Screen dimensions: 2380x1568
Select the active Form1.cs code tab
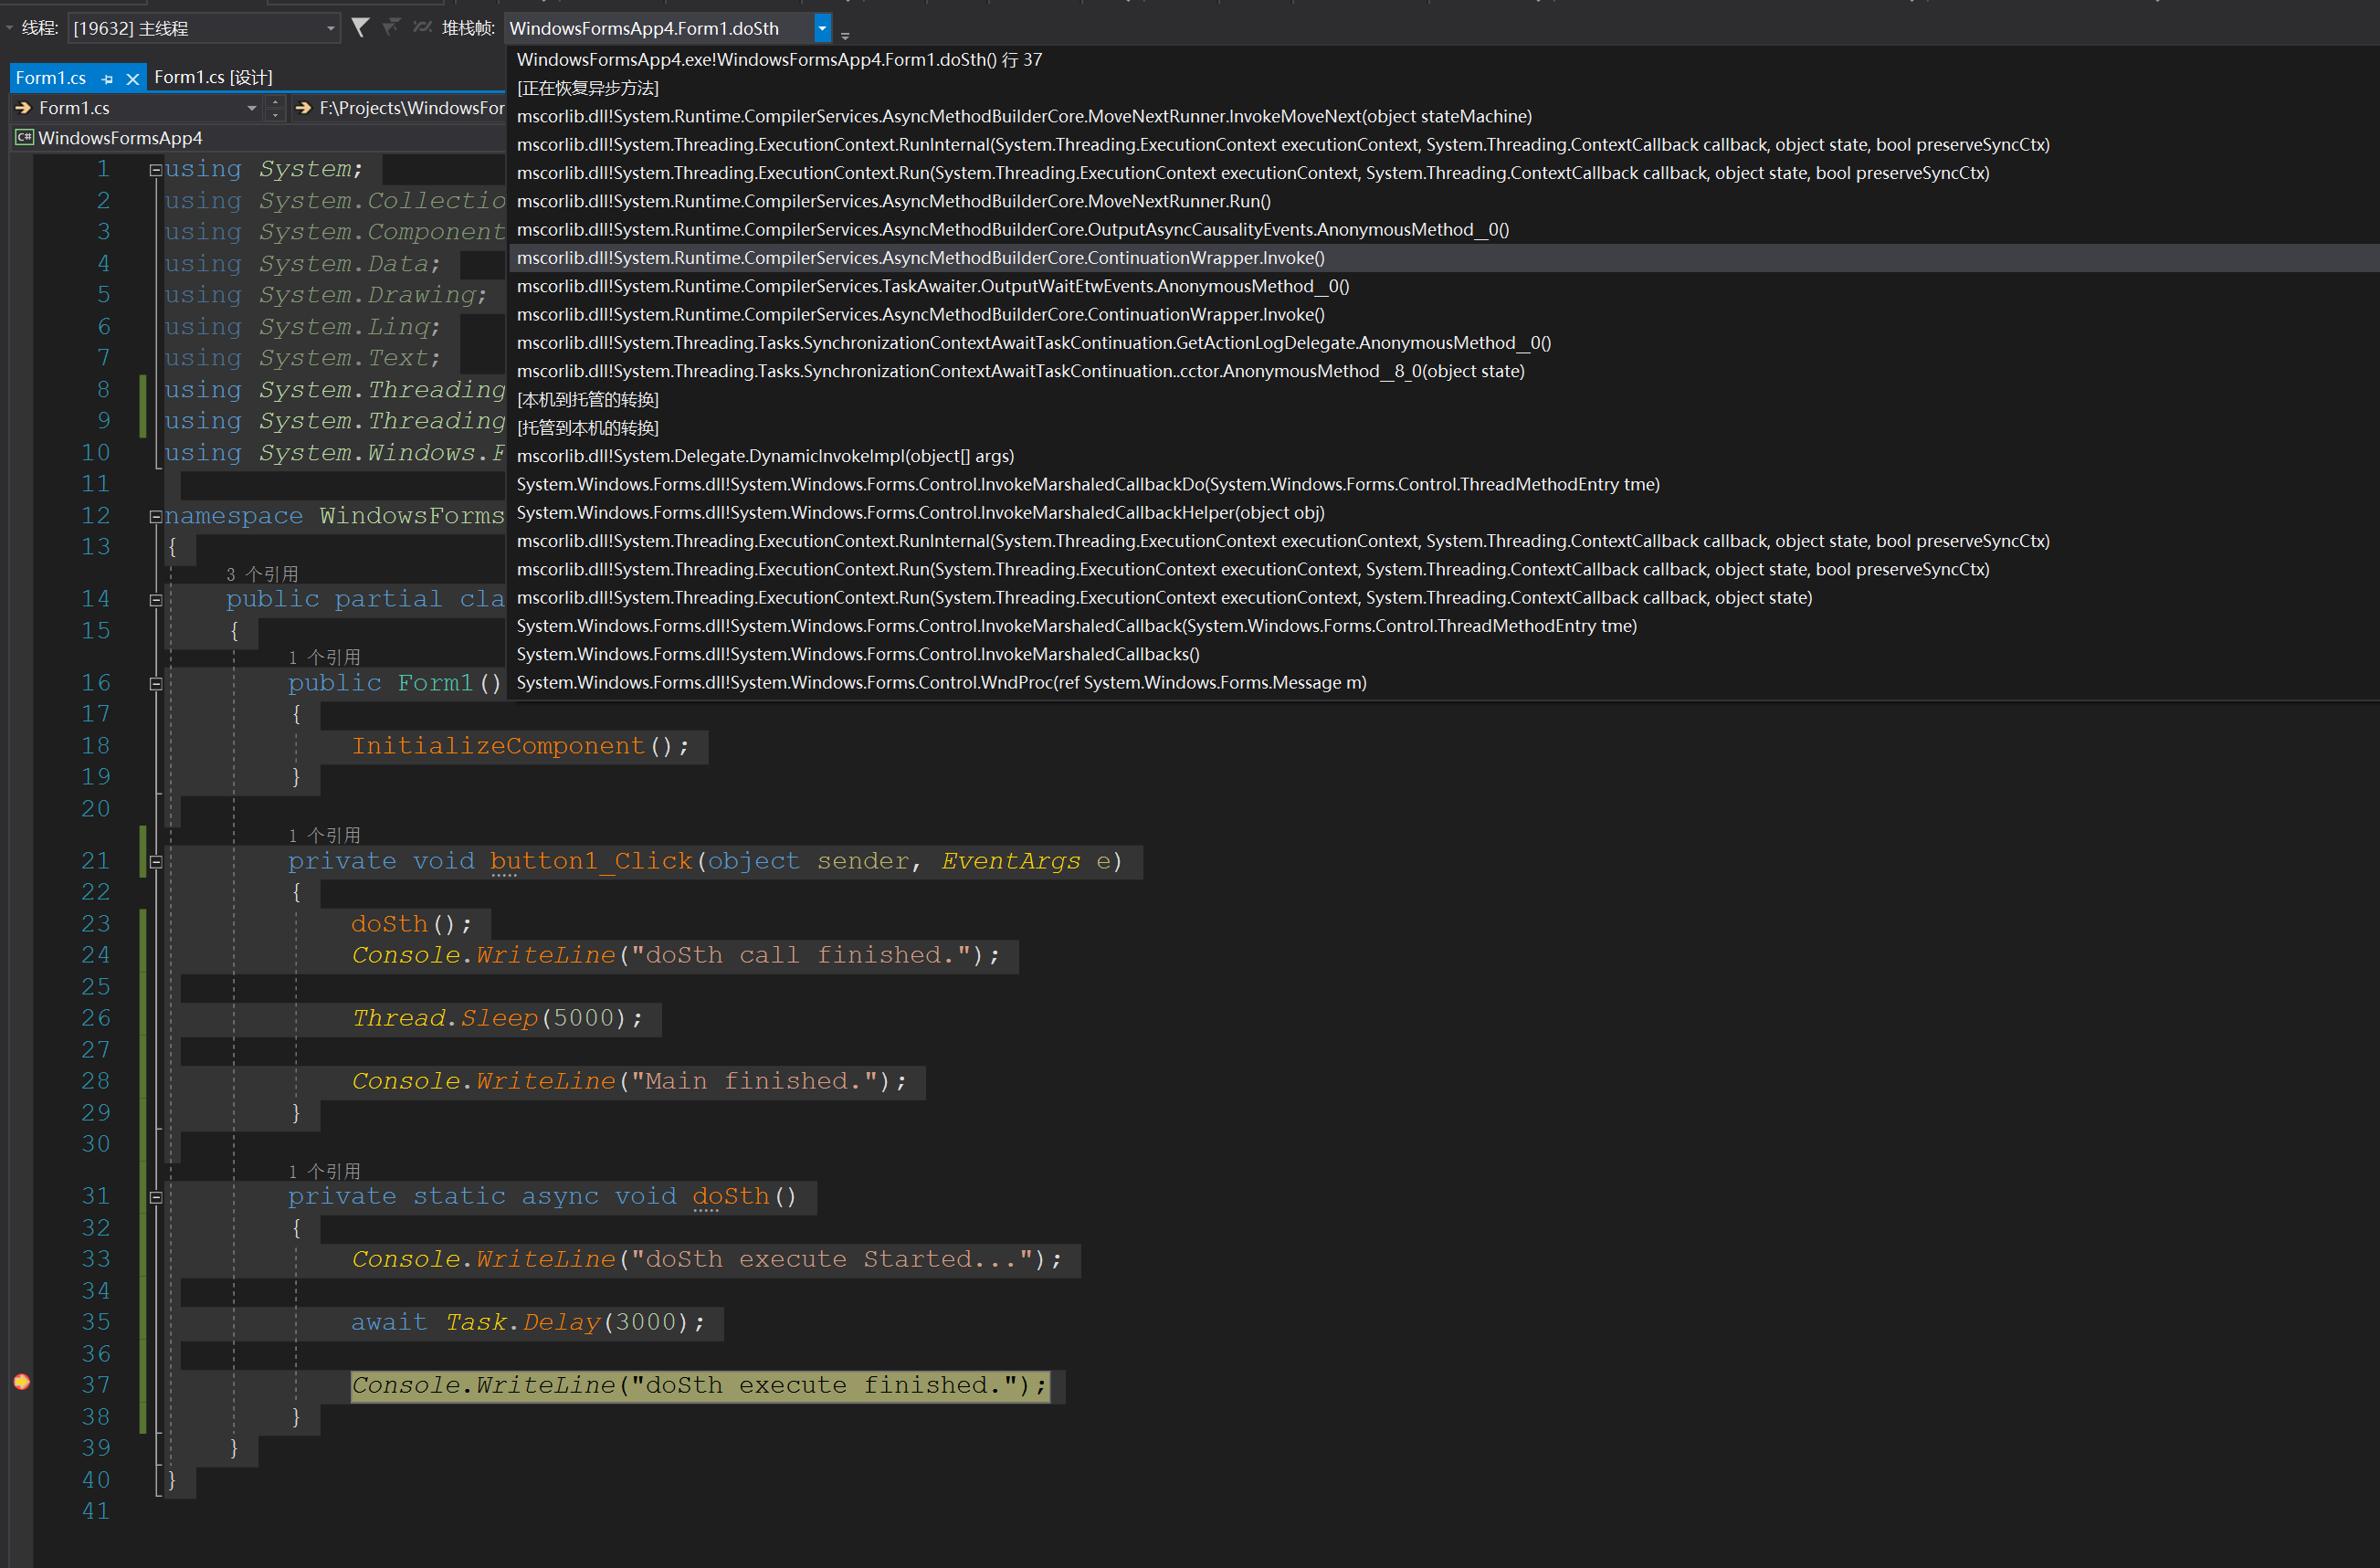point(51,77)
